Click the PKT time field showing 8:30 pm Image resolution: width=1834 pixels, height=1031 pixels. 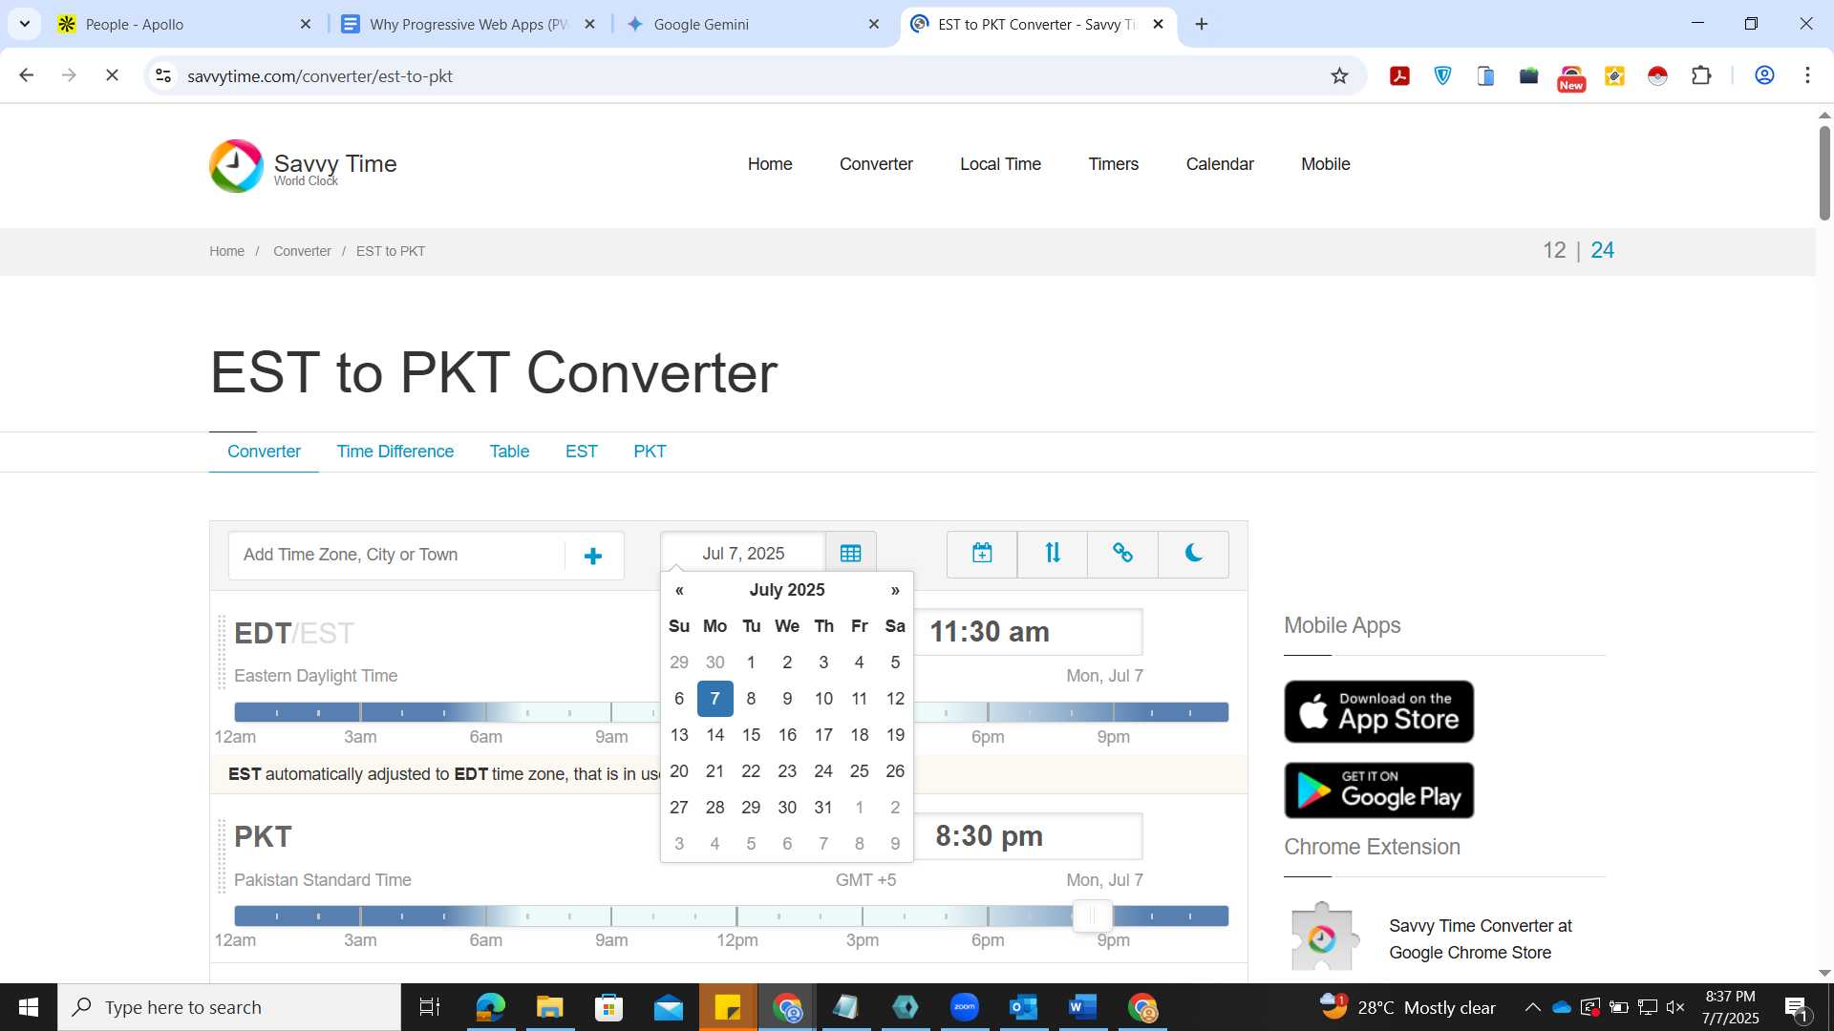point(1028,836)
